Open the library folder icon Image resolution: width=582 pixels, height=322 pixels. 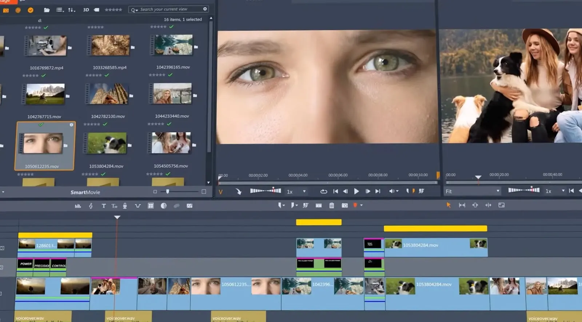click(47, 10)
